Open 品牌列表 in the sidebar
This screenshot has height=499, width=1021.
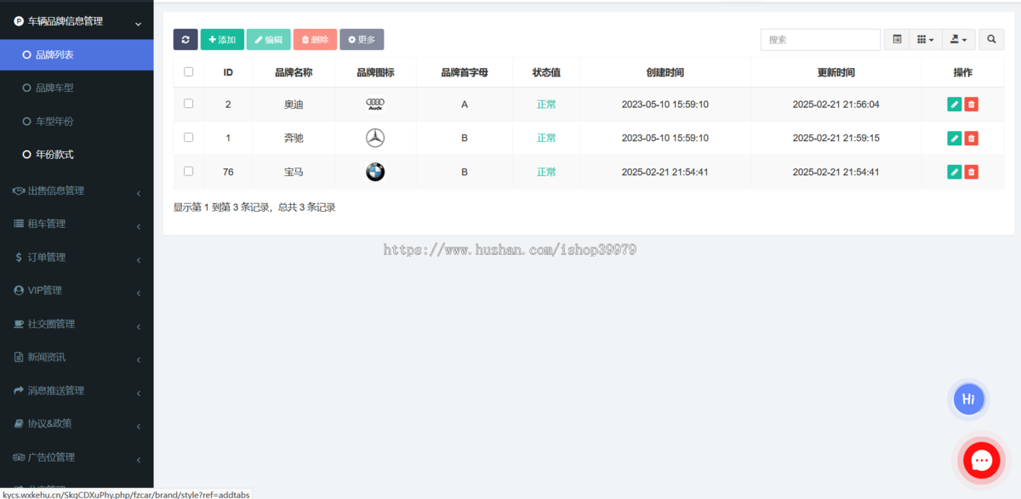(x=77, y=54)
